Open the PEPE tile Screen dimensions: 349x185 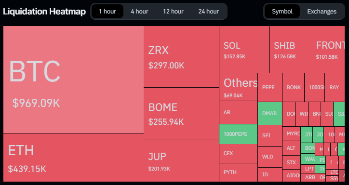pyautogui.click(x=270, y=87)
